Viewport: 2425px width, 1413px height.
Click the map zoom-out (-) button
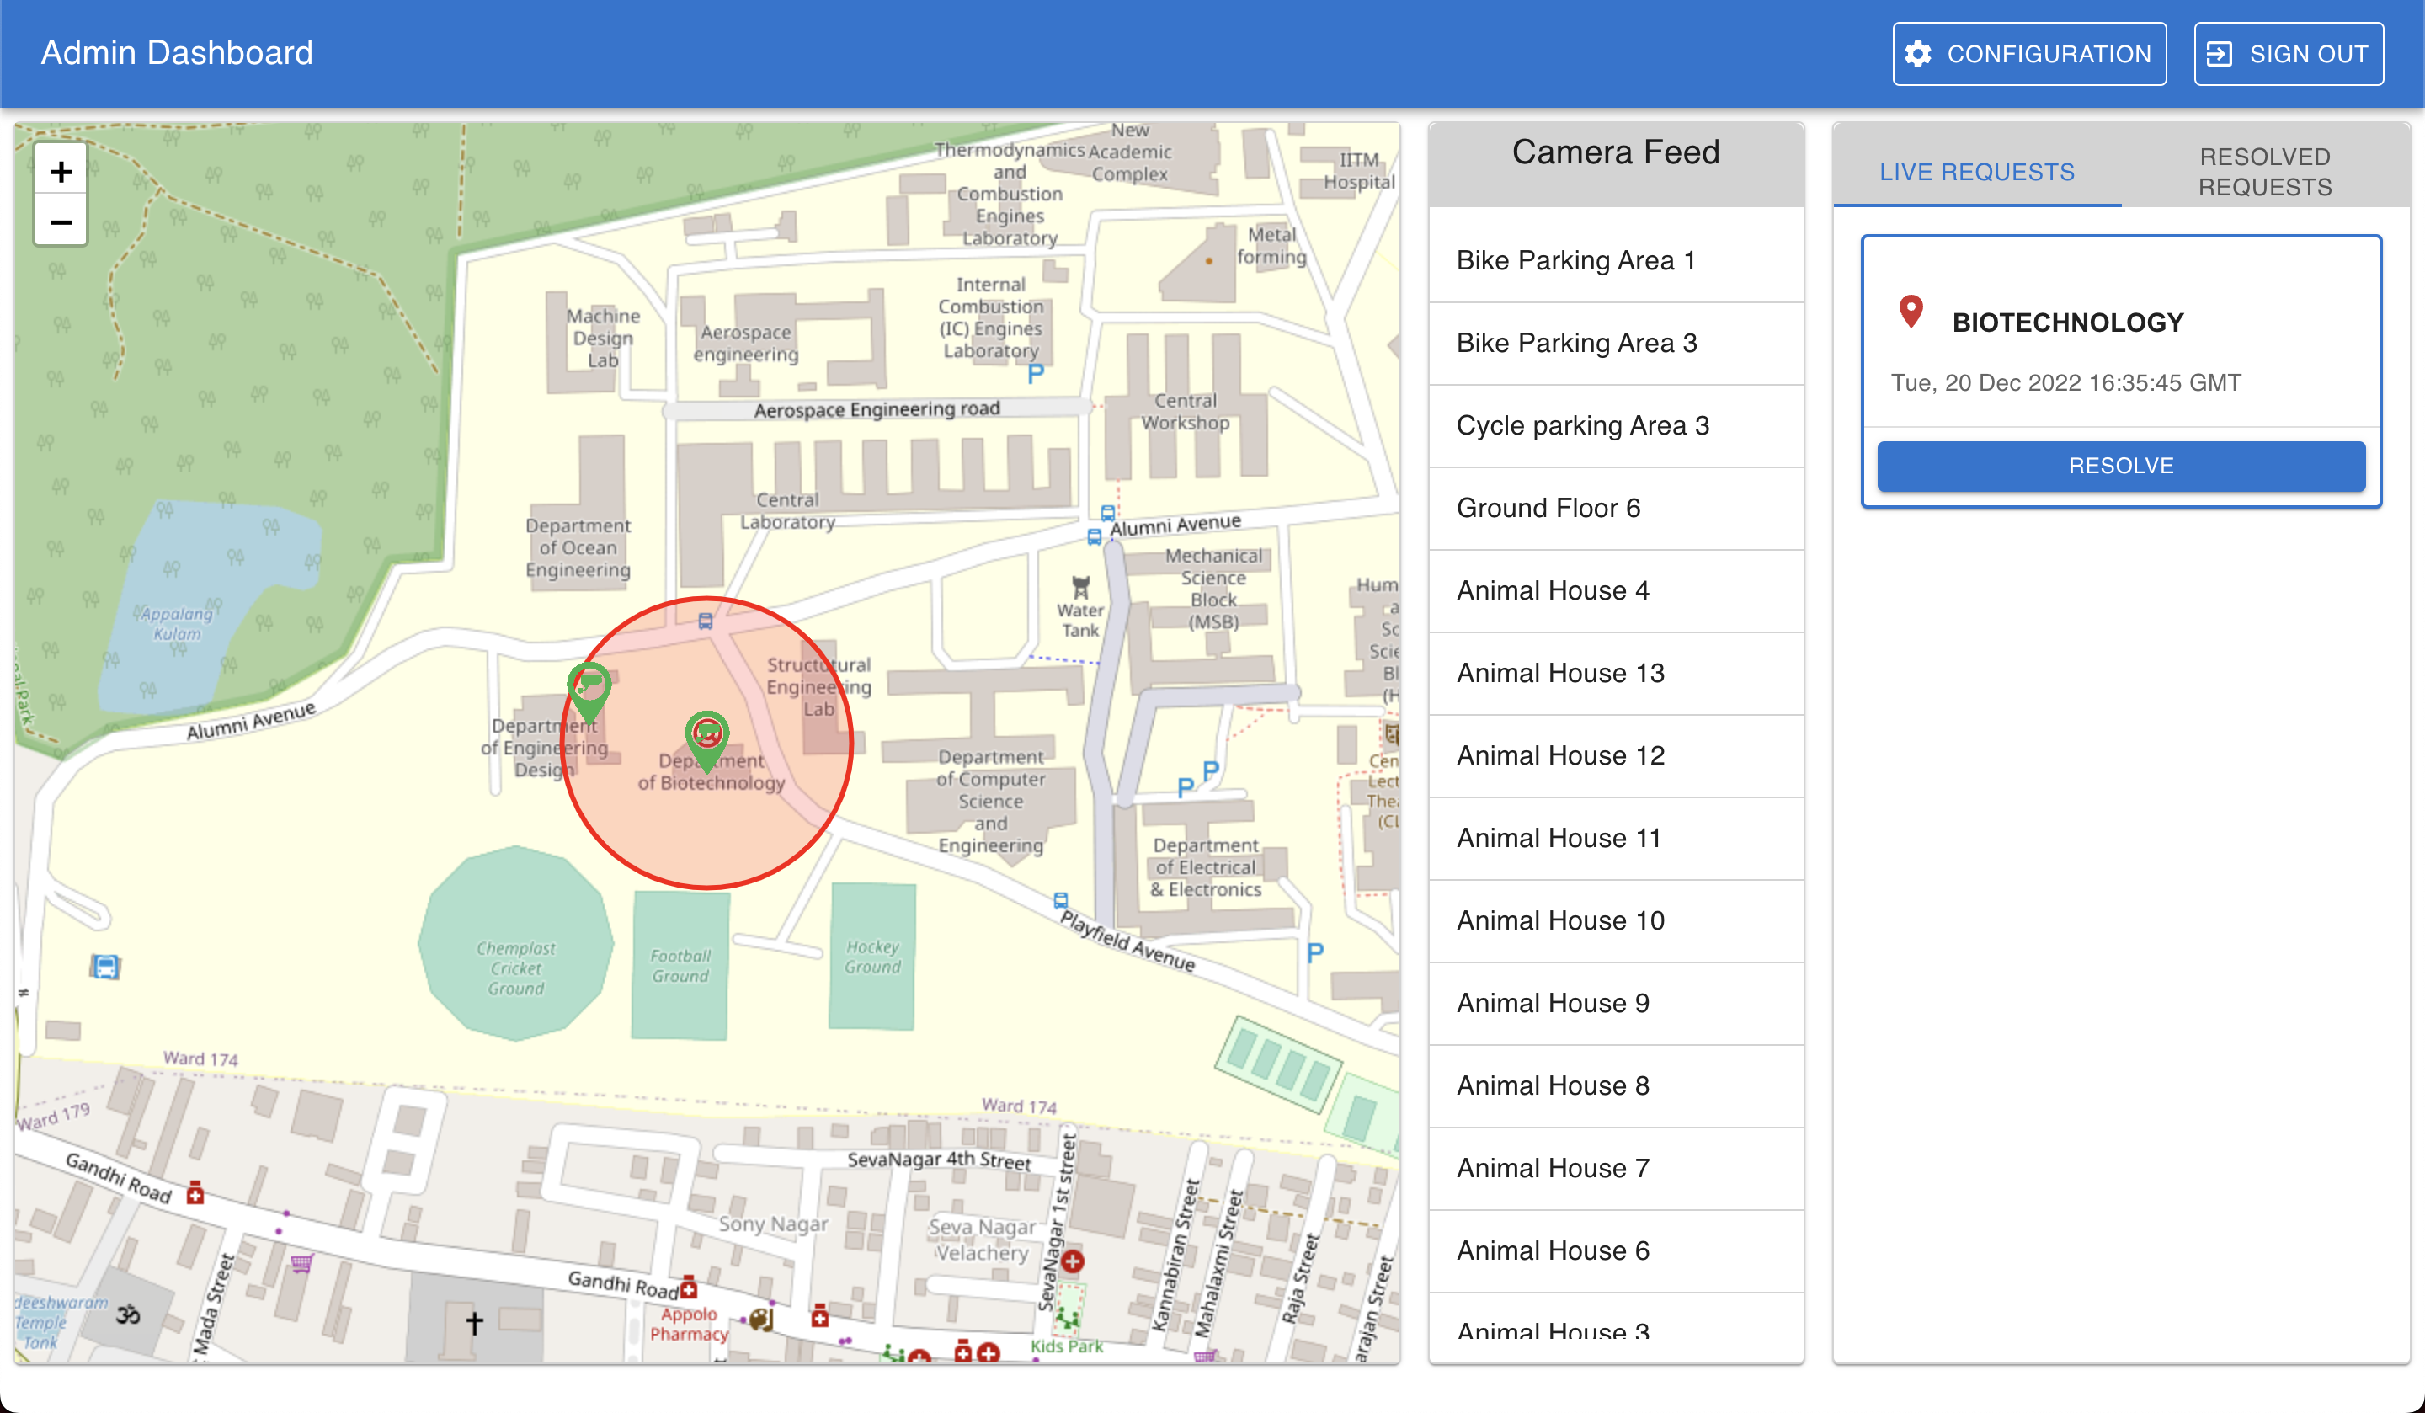(x=59, y=221)
